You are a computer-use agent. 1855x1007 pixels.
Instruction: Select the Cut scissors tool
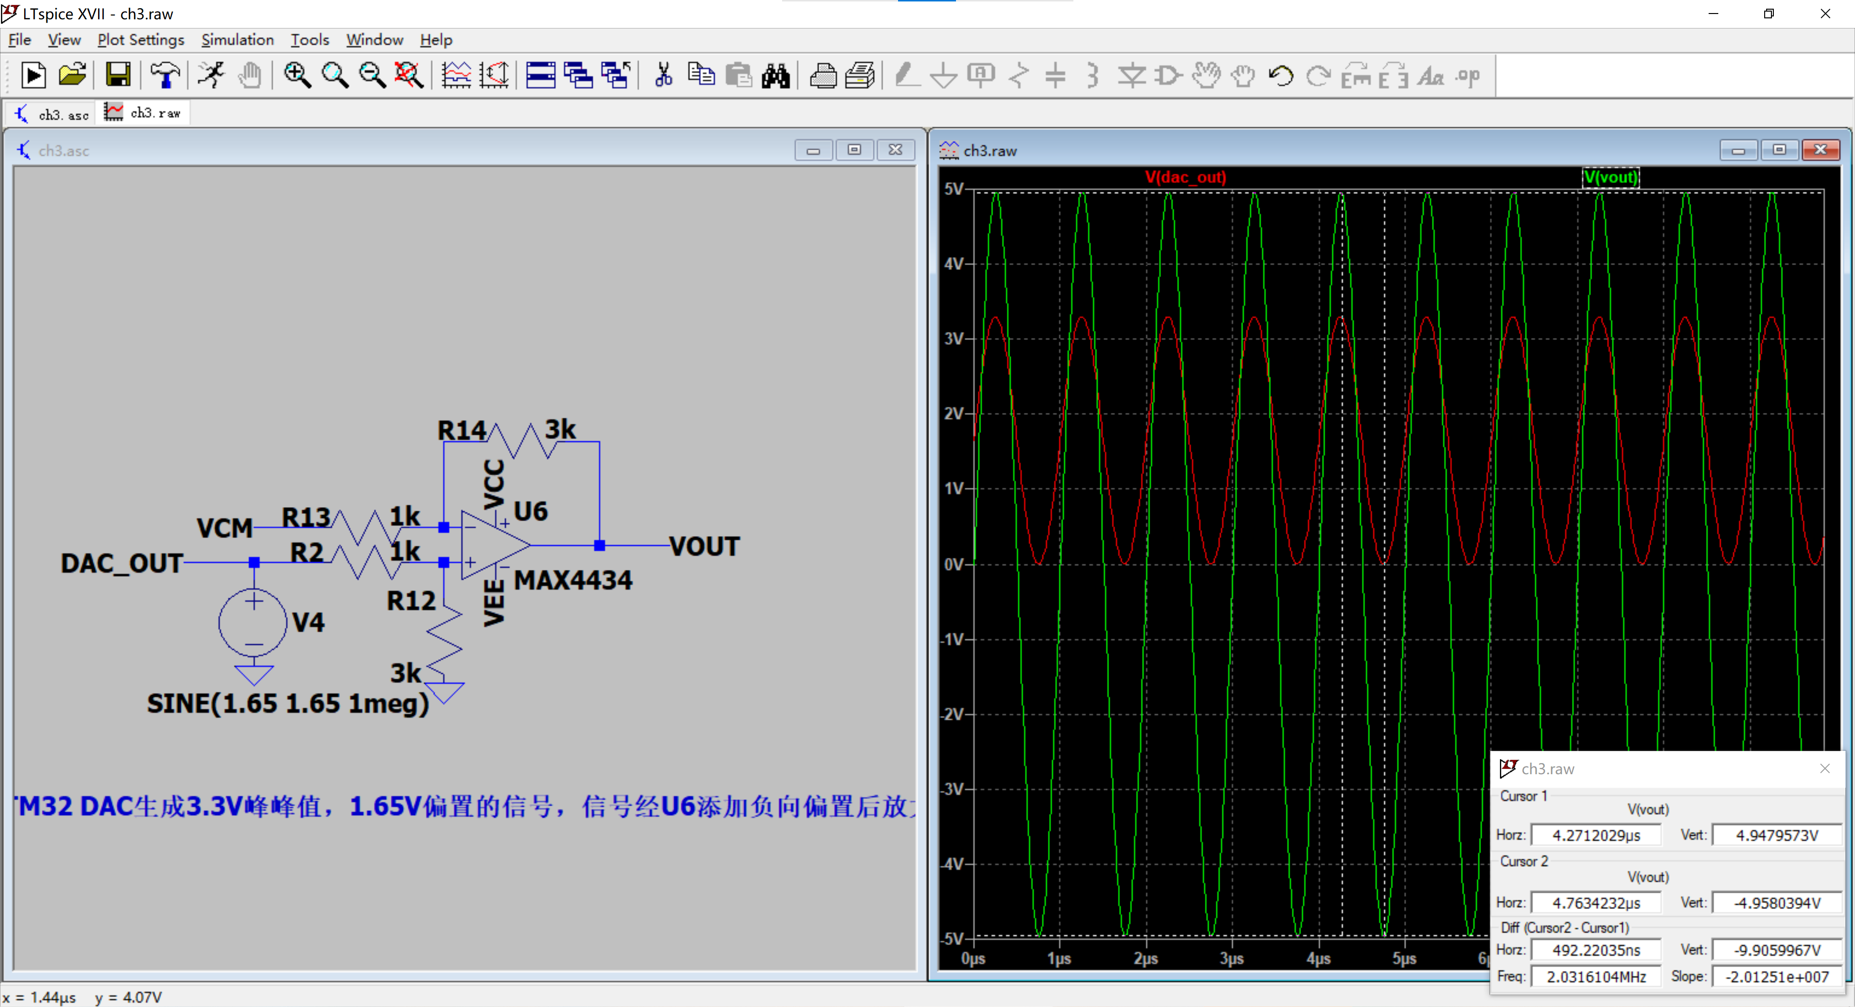pos(663,75)
